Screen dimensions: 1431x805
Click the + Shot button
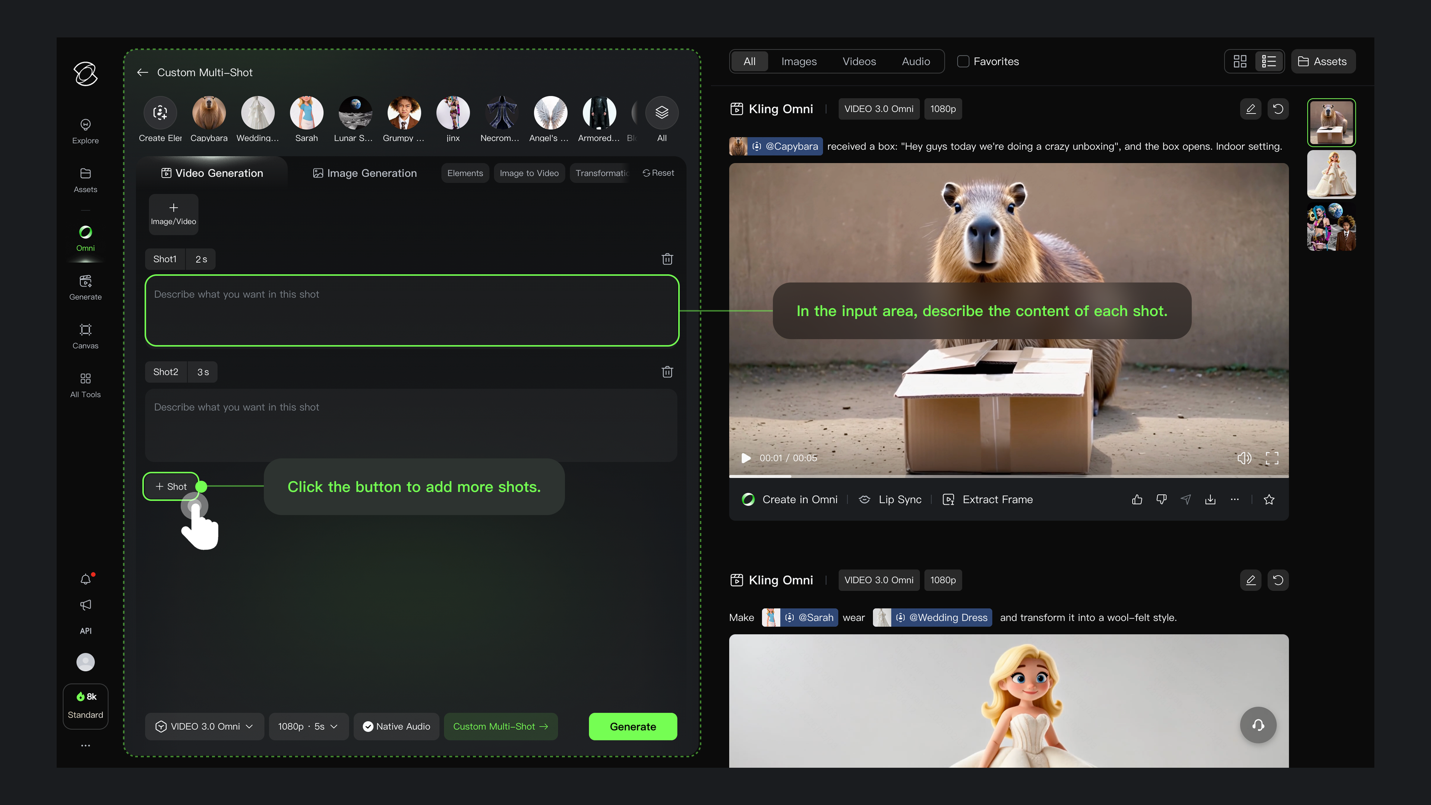[x=171, y=486]
